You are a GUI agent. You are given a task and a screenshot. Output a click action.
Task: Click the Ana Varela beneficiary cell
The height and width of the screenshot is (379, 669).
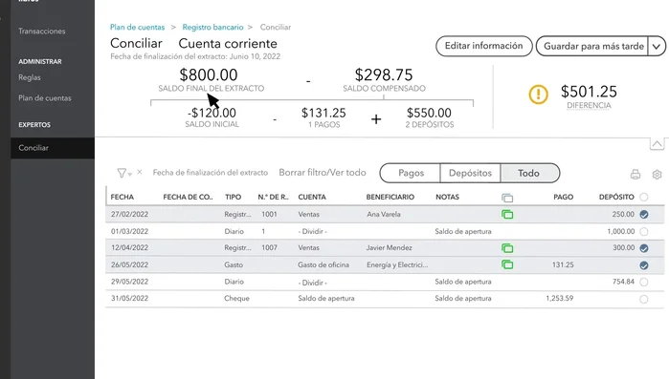click(x=384, y=215)
